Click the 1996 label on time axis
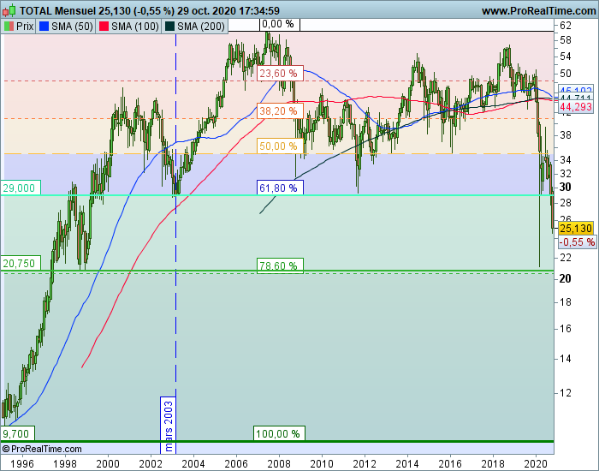 (22, 464)
